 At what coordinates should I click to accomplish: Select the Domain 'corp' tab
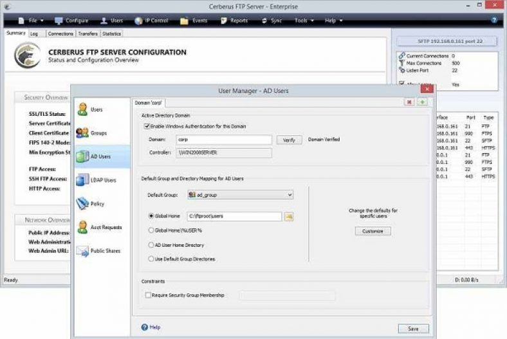click(148, 103)
